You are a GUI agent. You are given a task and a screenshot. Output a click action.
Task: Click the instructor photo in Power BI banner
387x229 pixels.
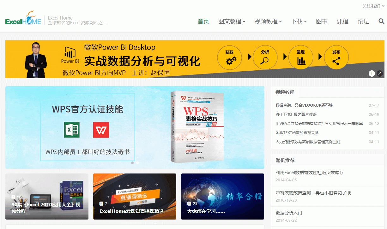pos(36,60)
